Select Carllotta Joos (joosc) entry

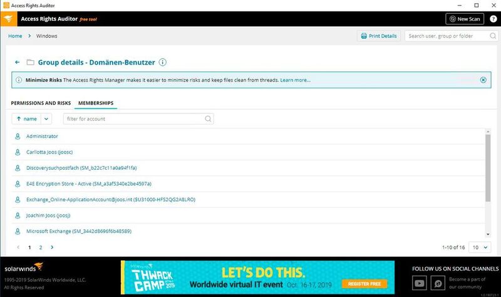[x=49, y=152]
